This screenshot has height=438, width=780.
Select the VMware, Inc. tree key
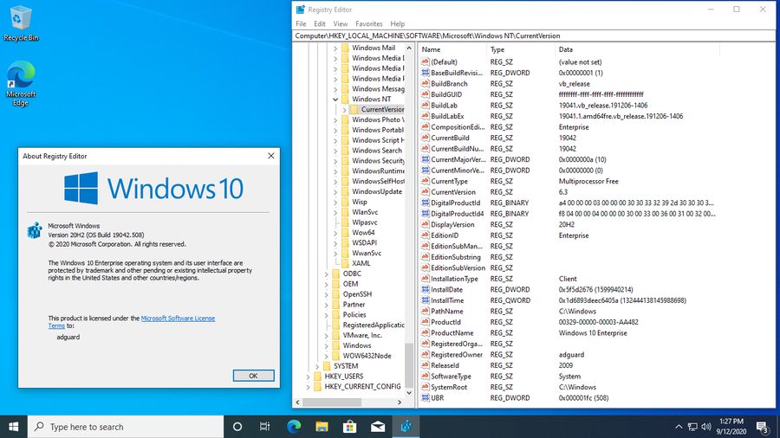click(x=362, y=335)
